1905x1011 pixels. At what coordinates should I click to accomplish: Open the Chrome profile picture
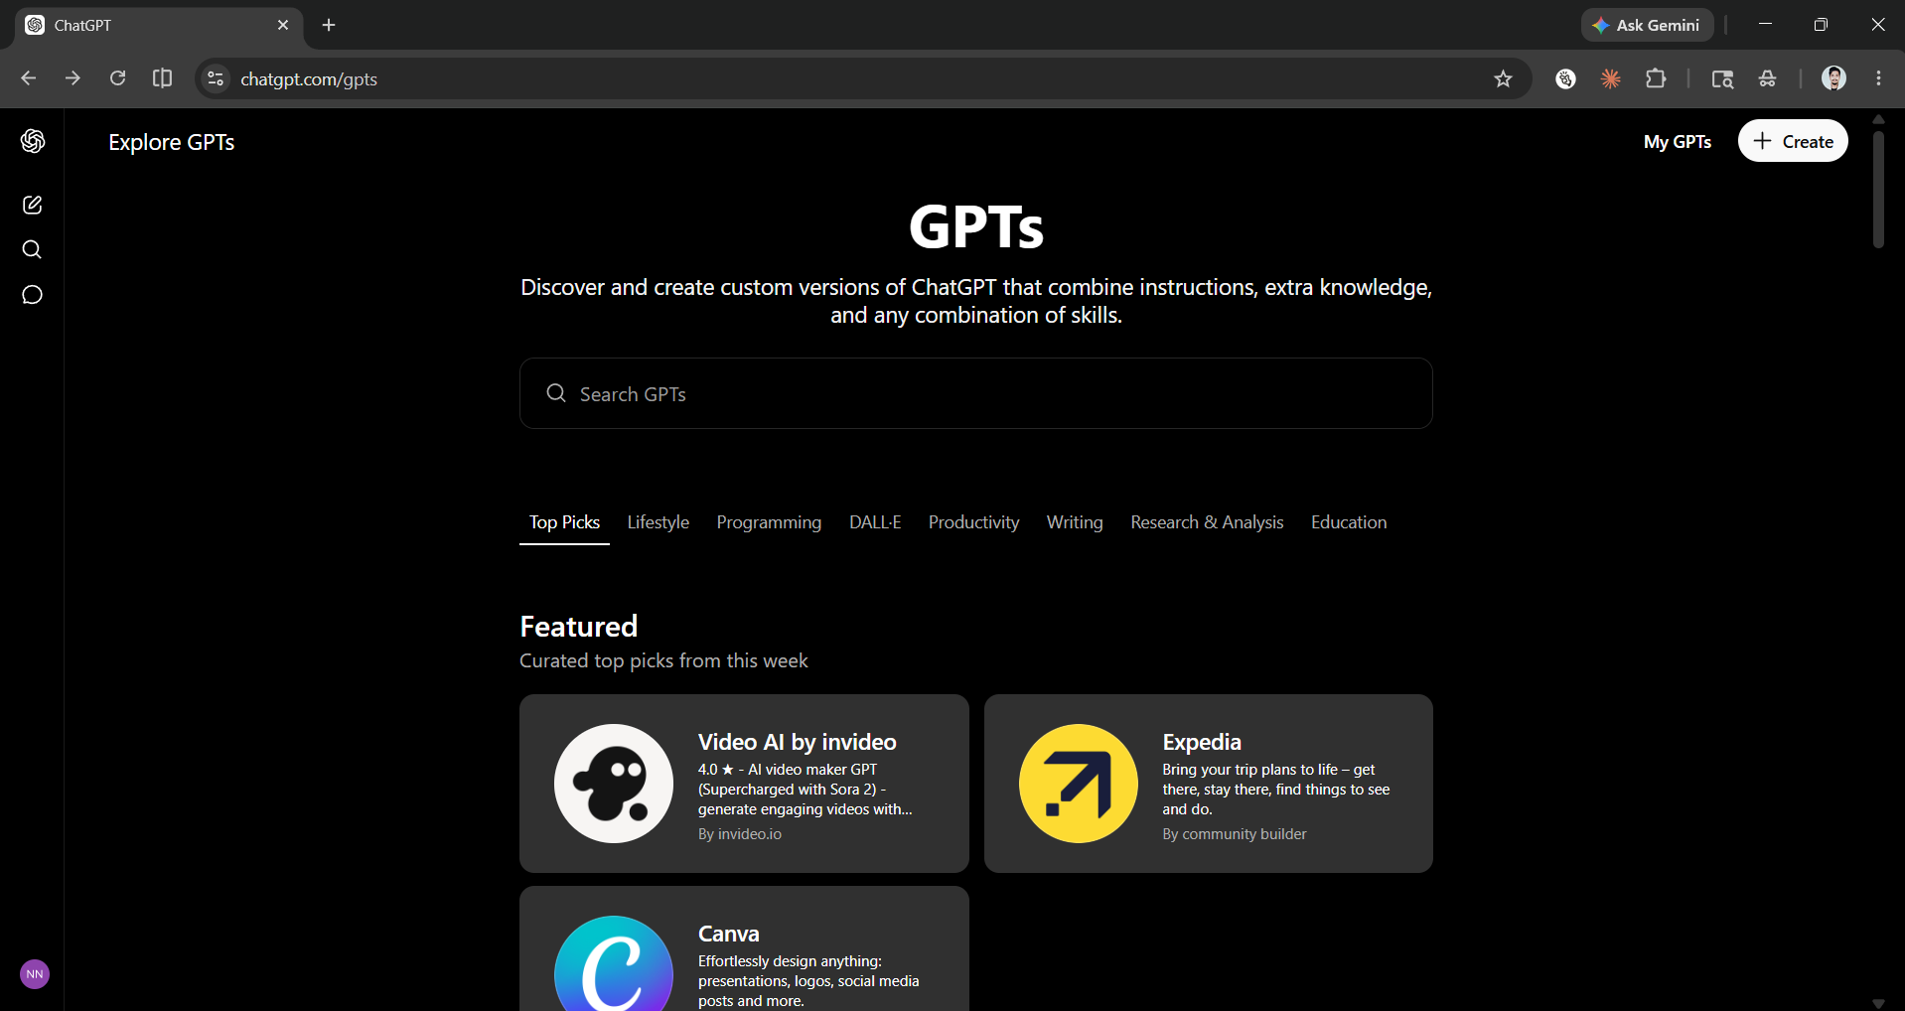point(1834,78)
